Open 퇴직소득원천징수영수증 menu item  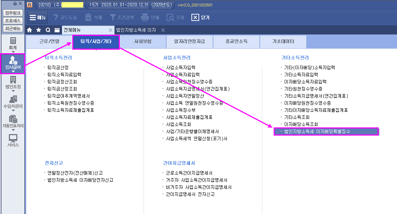(x=71, y=103)
